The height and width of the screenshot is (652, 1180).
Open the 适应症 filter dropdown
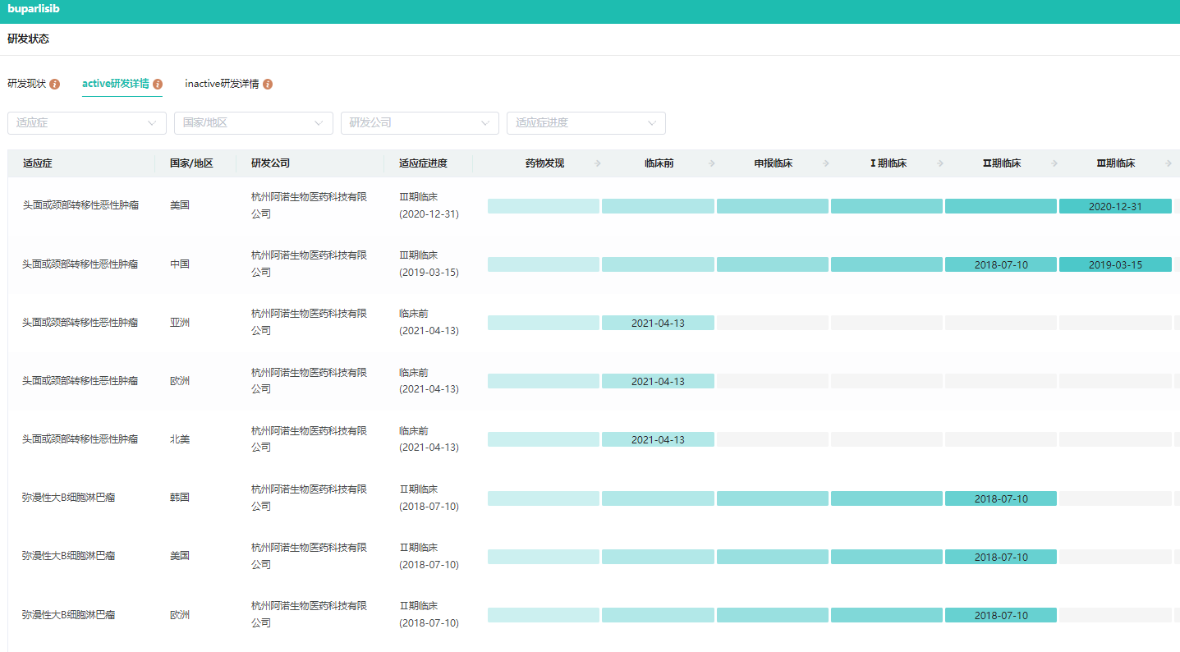pyautogui.click(x=87, y=123)
